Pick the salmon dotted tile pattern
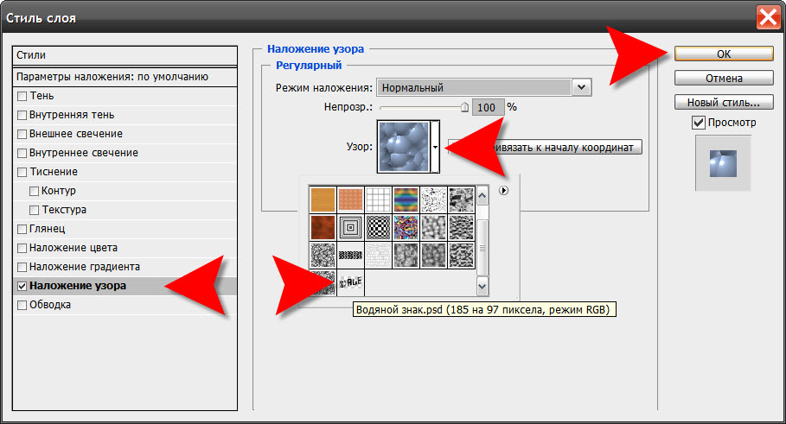 (x=350, y=199)
